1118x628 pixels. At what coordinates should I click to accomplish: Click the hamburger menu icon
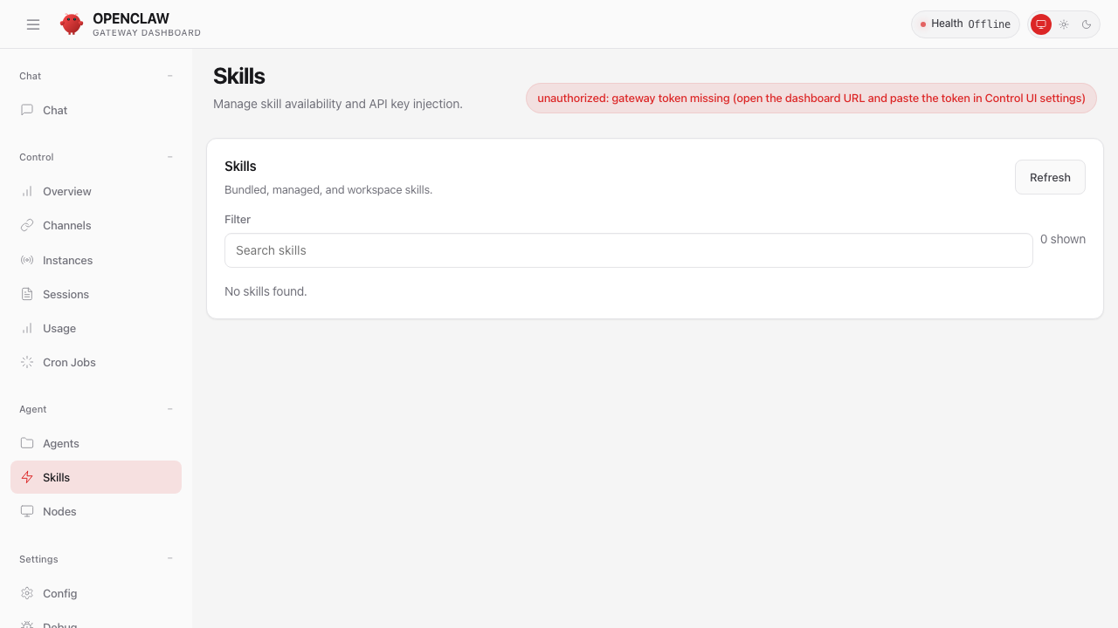33,24
